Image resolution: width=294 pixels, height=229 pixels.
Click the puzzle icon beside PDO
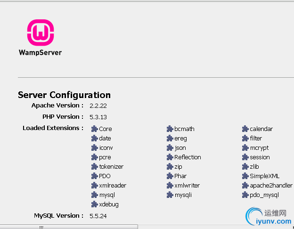95,176
